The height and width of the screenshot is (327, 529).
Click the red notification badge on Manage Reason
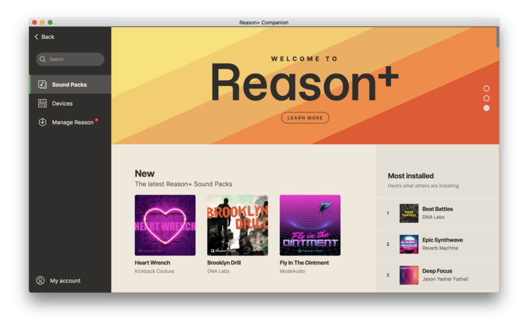(x=97, y=120)
